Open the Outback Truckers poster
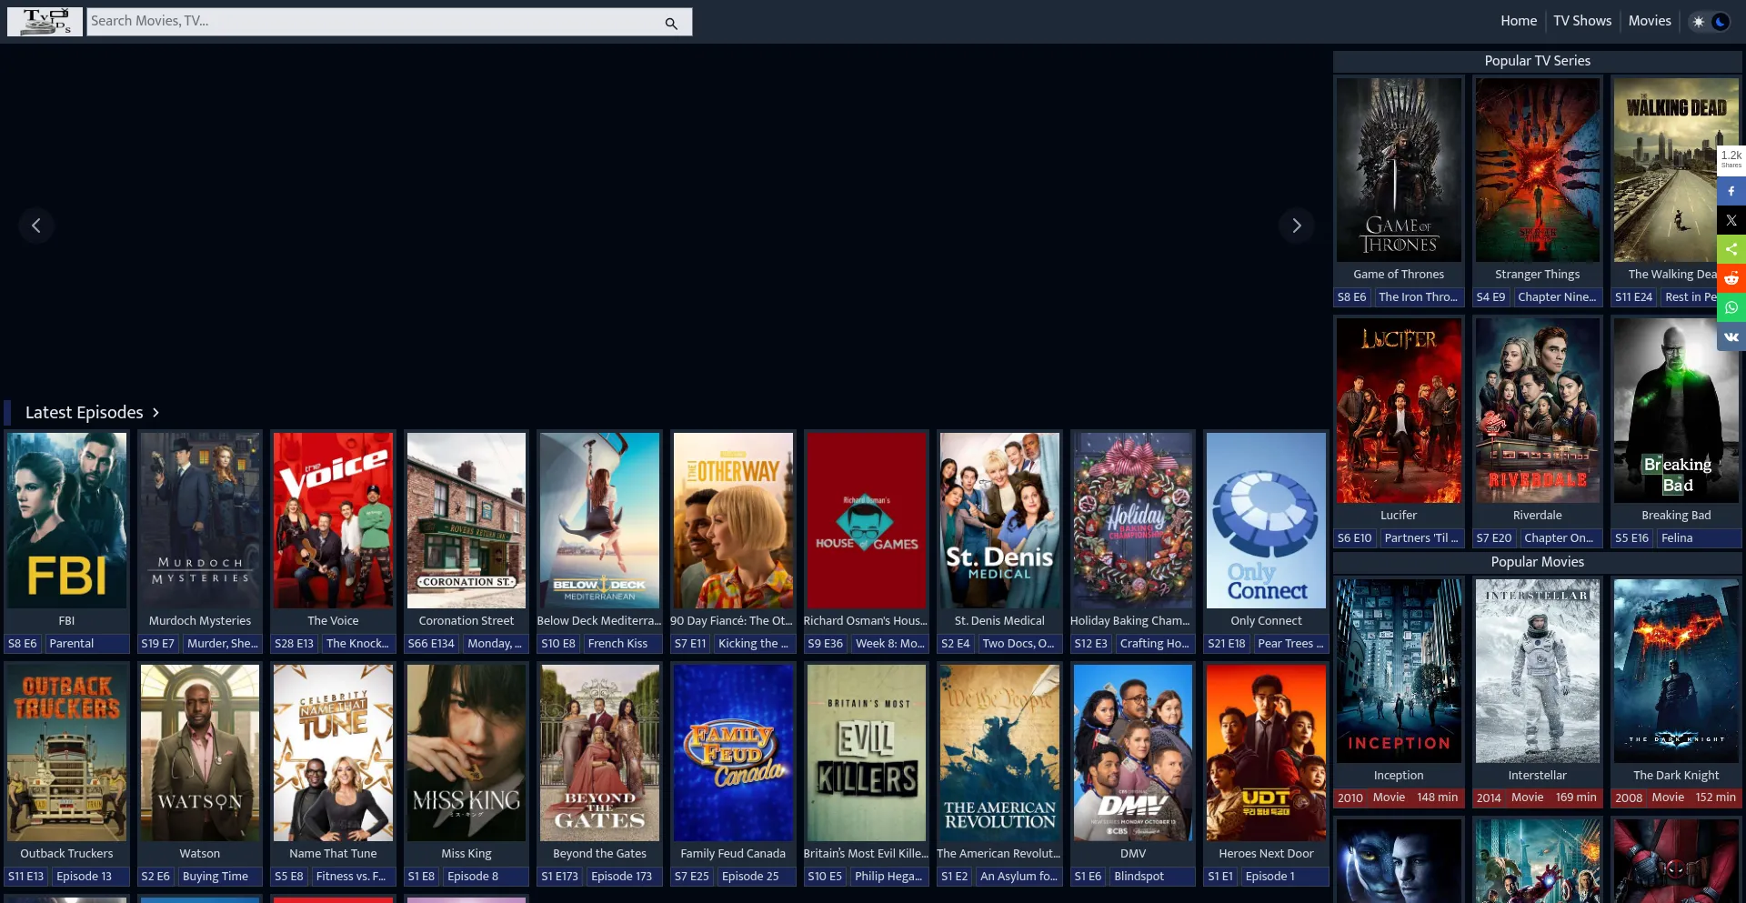Image resolution: width=1746 pixels, height=903 pixels. [x=67, y=753]
